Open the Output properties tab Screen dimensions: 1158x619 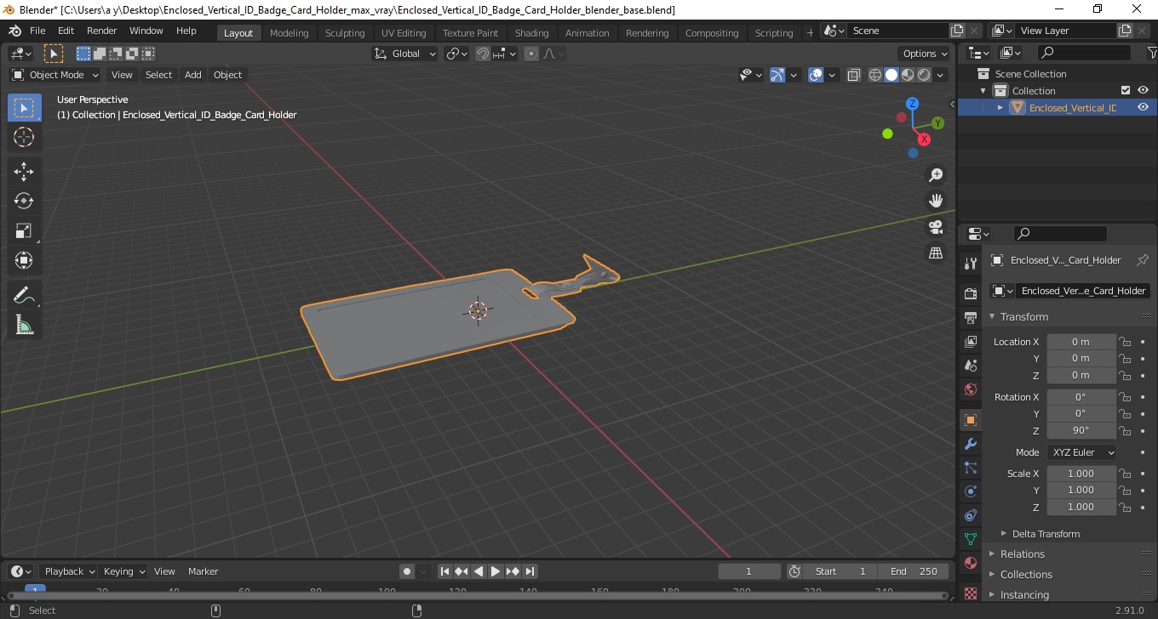coord(970,317)
